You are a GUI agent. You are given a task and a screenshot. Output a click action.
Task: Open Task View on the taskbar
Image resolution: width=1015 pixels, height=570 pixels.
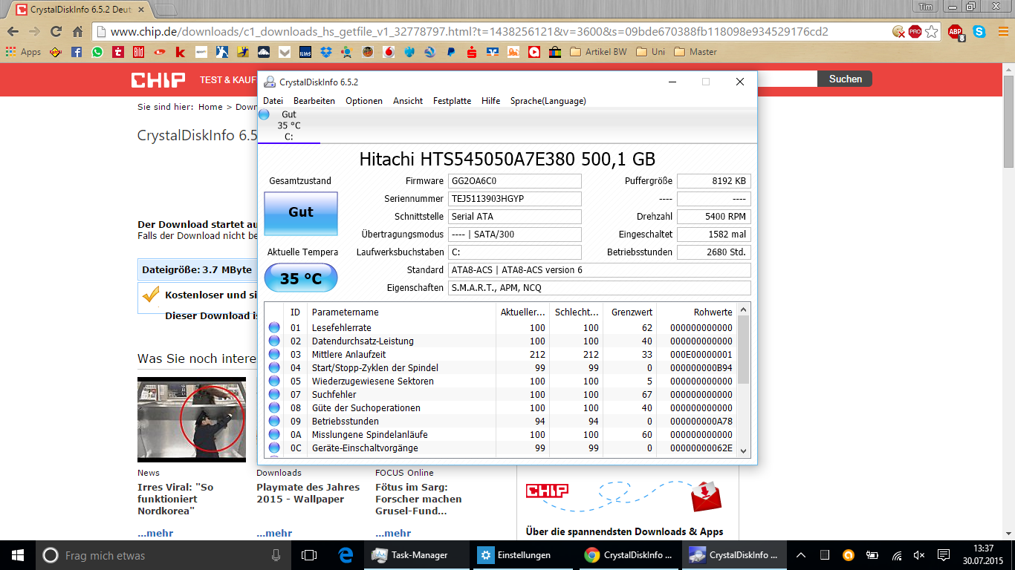(309, 555)
